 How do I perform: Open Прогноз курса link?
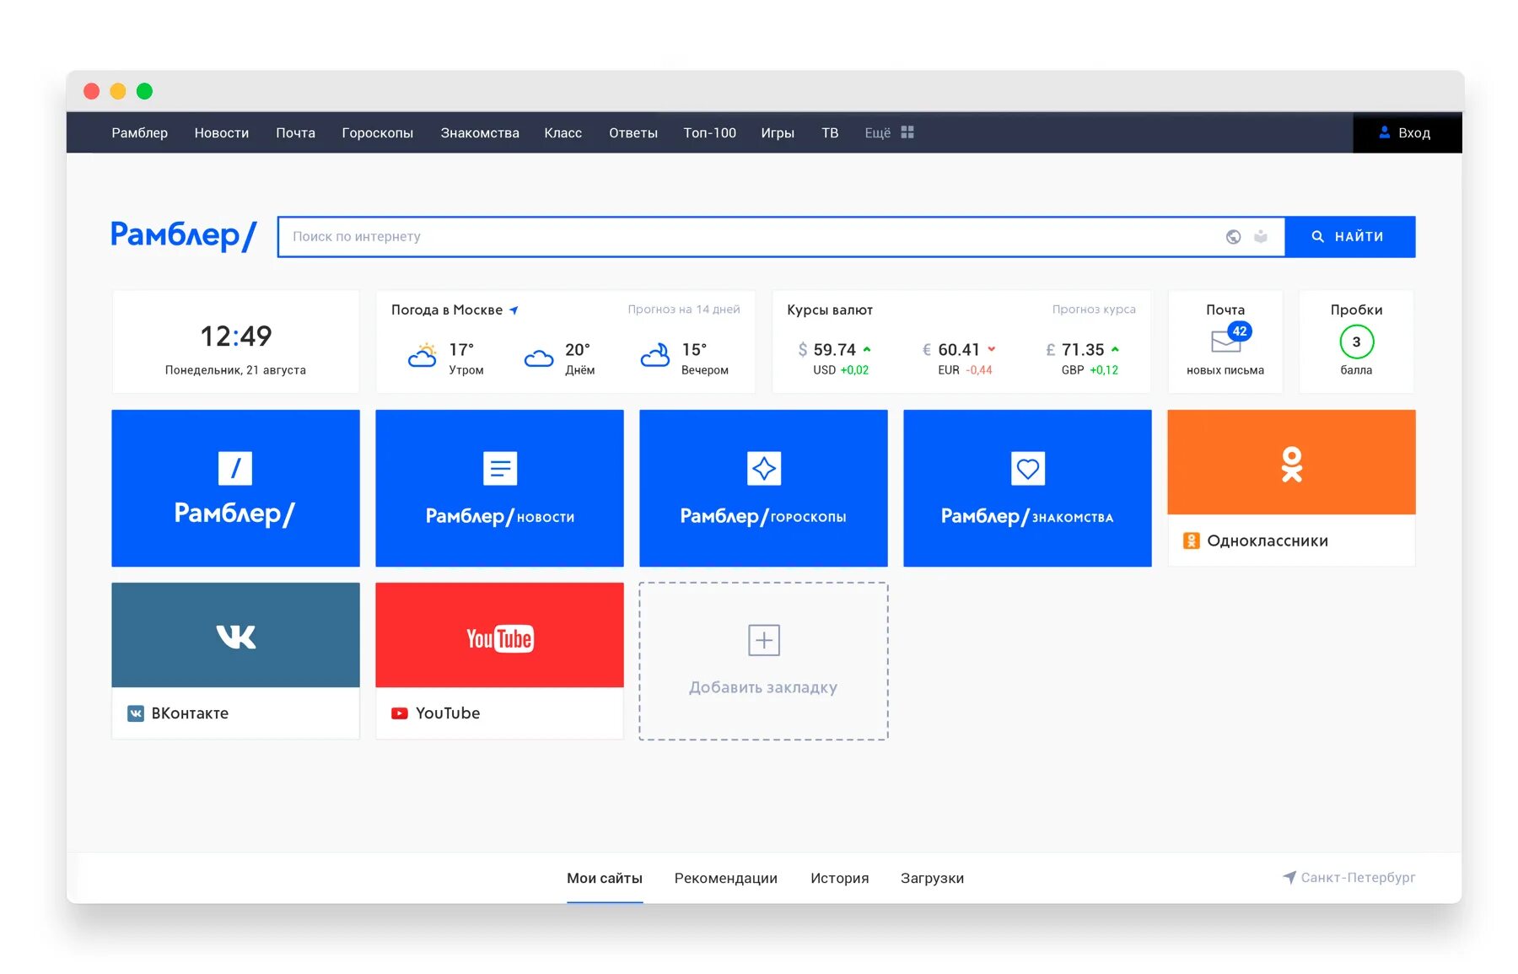1094,309
